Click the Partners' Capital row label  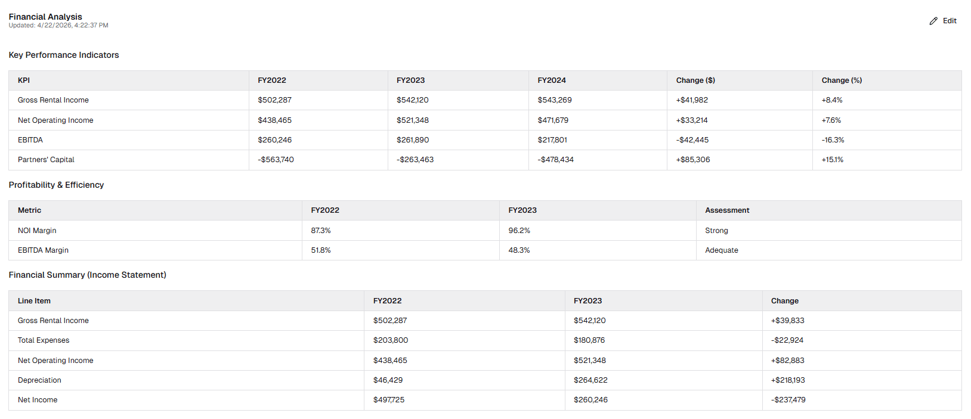[x=46, y=160]
